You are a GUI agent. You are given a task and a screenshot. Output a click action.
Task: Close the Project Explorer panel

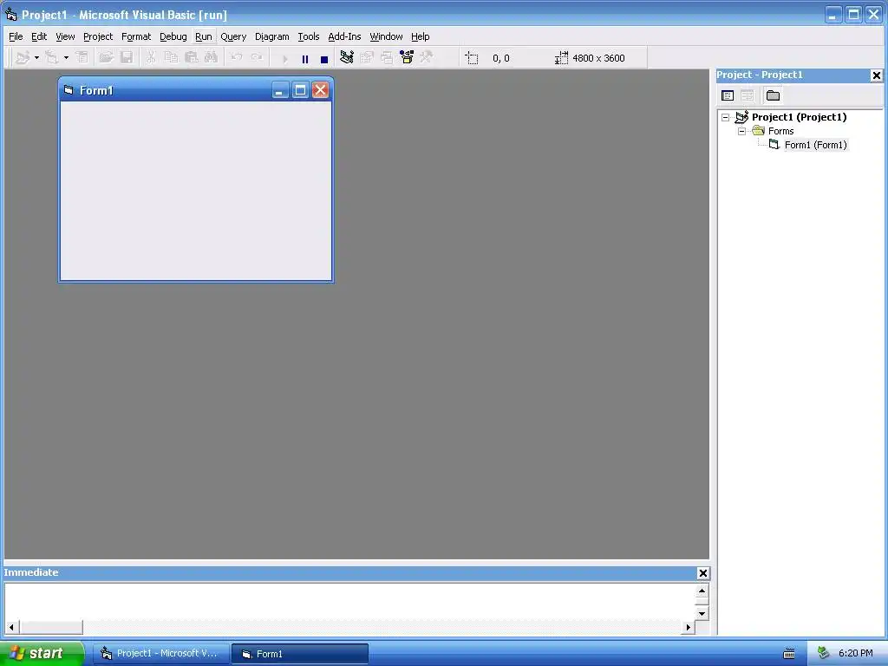pyautogui.click(x=876, y=75)
